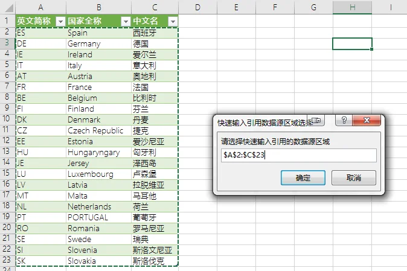Viewport: 407px width, 271px height.
Task: Click cell containing Romania
Action: pyautogui.click(x=98, y=229)
